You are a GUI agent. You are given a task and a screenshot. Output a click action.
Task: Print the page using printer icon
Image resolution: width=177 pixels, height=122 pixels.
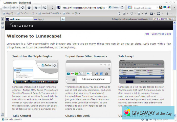click(x=139, y=13)
